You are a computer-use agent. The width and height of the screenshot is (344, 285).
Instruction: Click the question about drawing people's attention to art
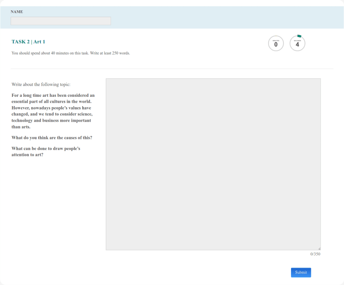pos(46,151)
